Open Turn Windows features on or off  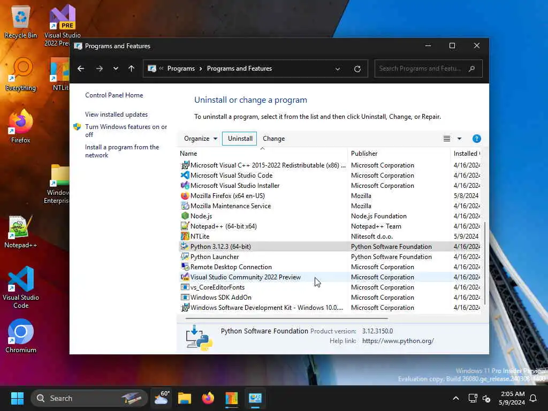126,131
